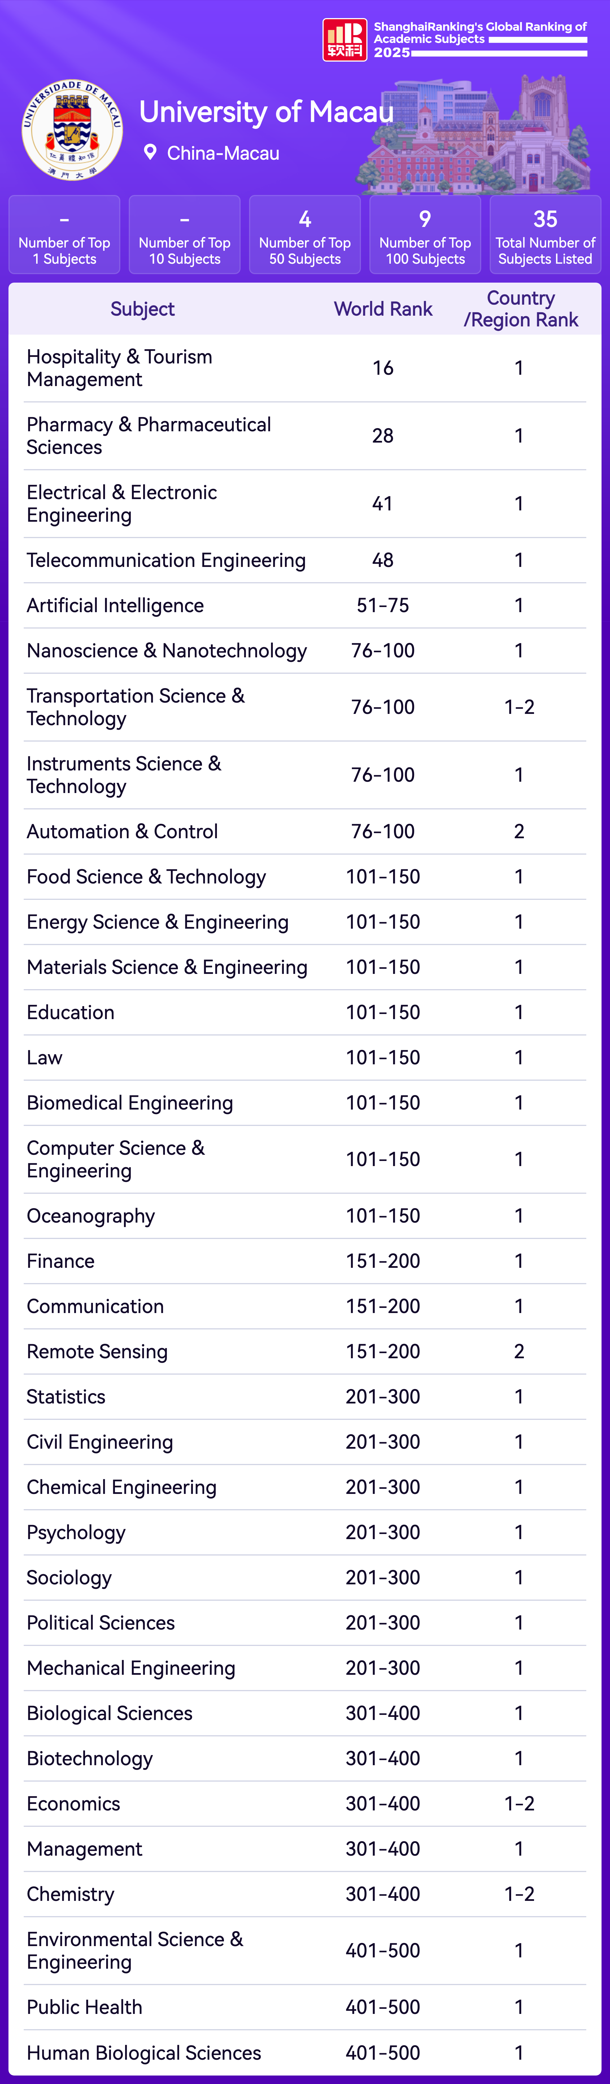
Task: Click the Country/Region Rank column header
Action: click(x=520, y=309)
